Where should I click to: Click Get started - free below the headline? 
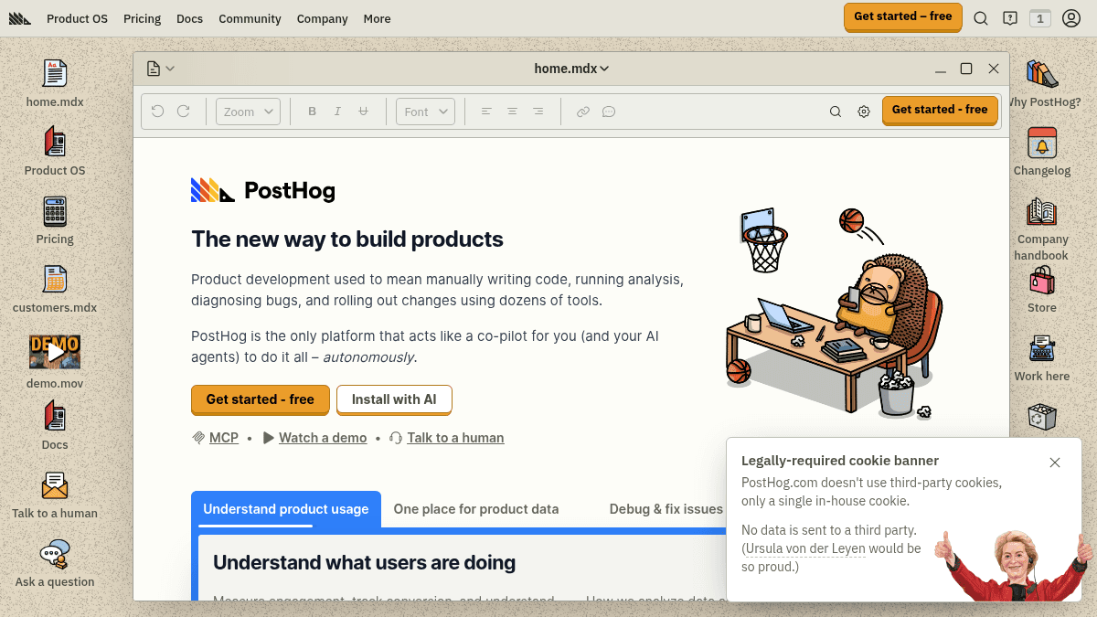coord(260,399)
